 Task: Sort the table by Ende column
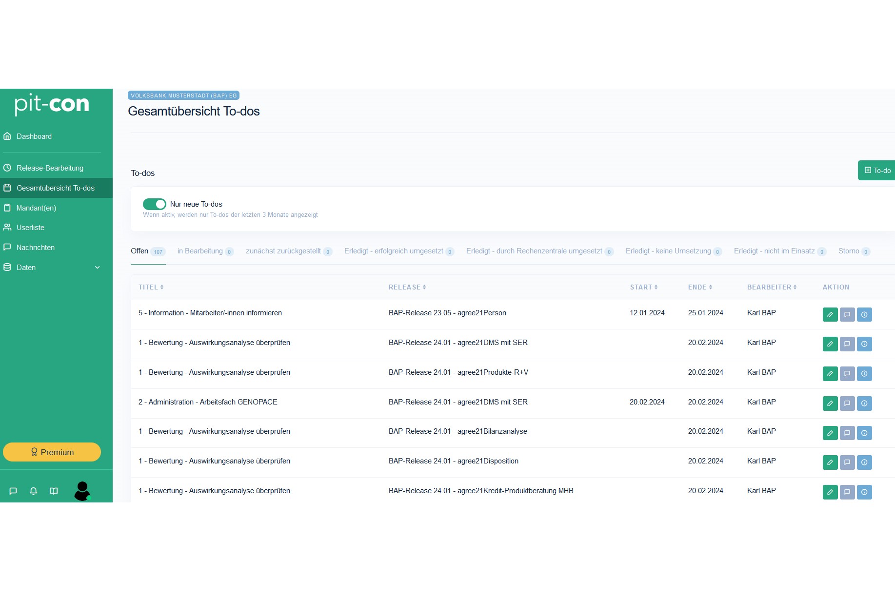click(x=700, y=287)
